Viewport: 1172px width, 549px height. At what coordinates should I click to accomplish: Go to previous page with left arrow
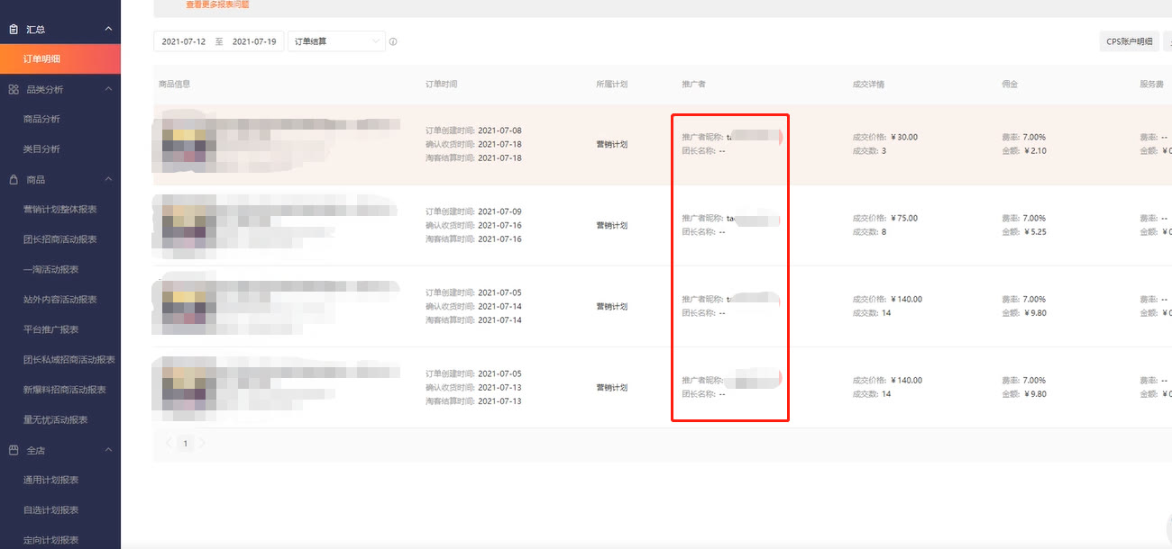point(169,443)
